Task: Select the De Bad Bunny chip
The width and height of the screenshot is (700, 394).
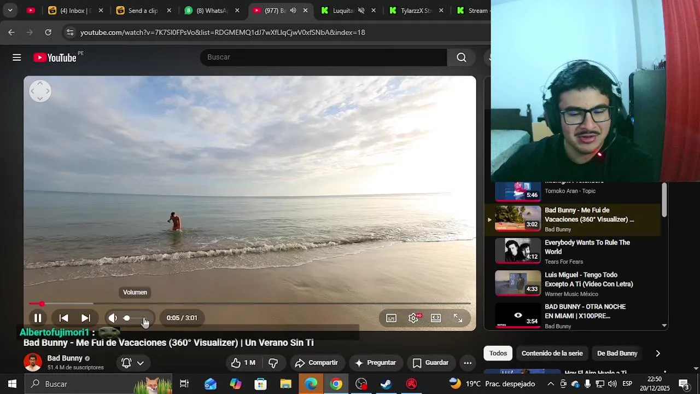Action: (617, 354)
